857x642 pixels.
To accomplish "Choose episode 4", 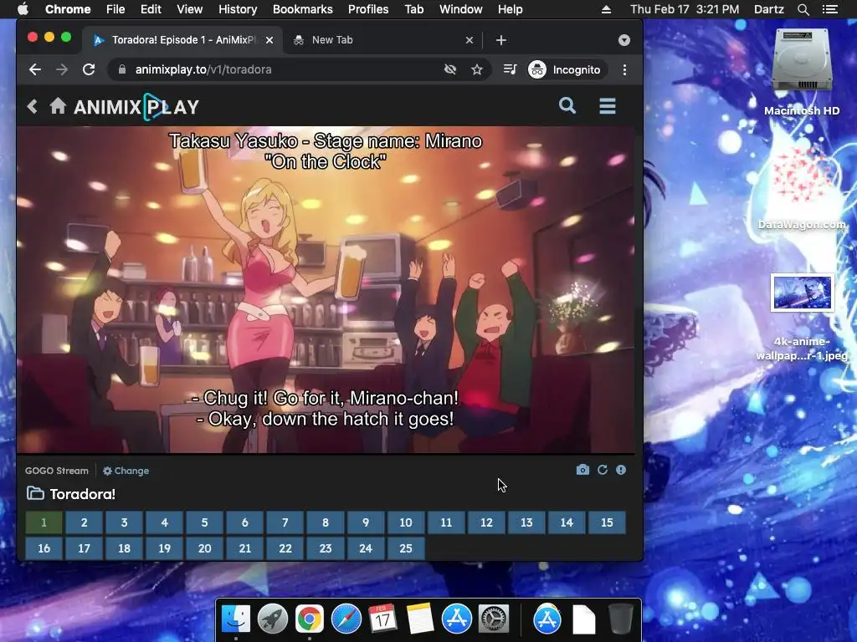I will pyautogui.click(x=165, y=522).
